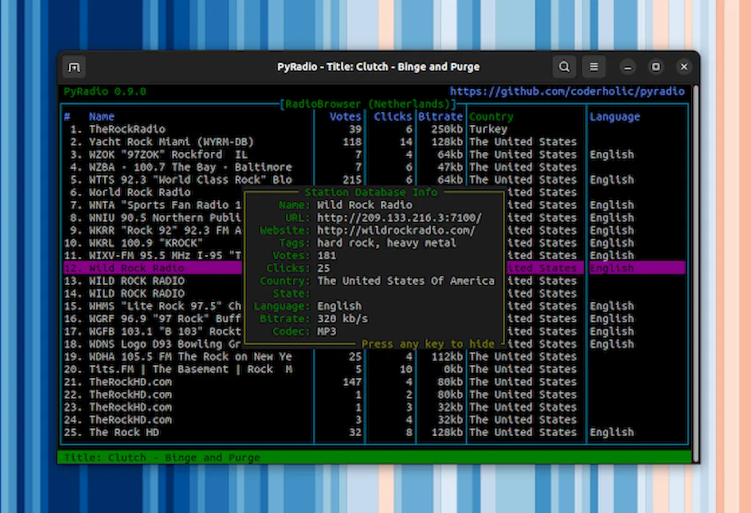
Task: Open website http://wildrockradio.com/ in info box
Action: coord(396,230)
